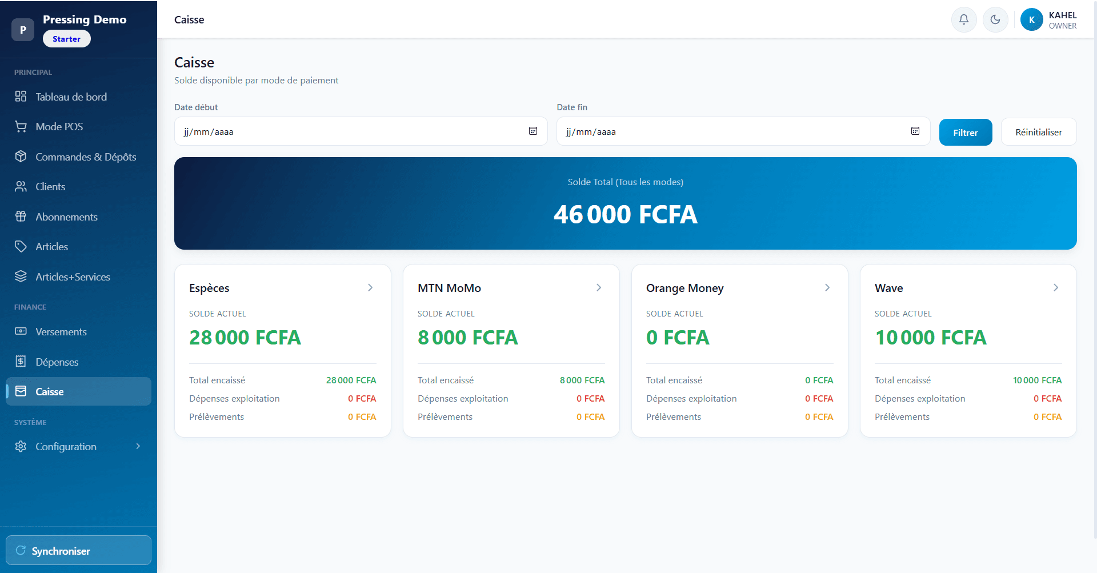Click the Réinitialiser button

[x=1039, y=133]
